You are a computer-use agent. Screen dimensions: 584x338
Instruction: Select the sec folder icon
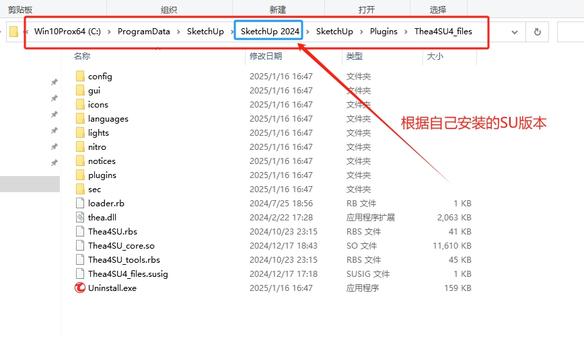[x=80, y=189]
